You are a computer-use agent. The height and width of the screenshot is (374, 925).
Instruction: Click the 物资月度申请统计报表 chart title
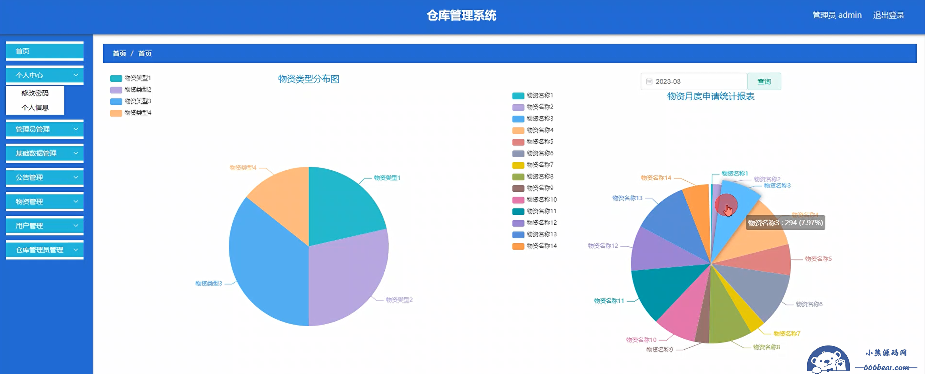pos(711,96)
